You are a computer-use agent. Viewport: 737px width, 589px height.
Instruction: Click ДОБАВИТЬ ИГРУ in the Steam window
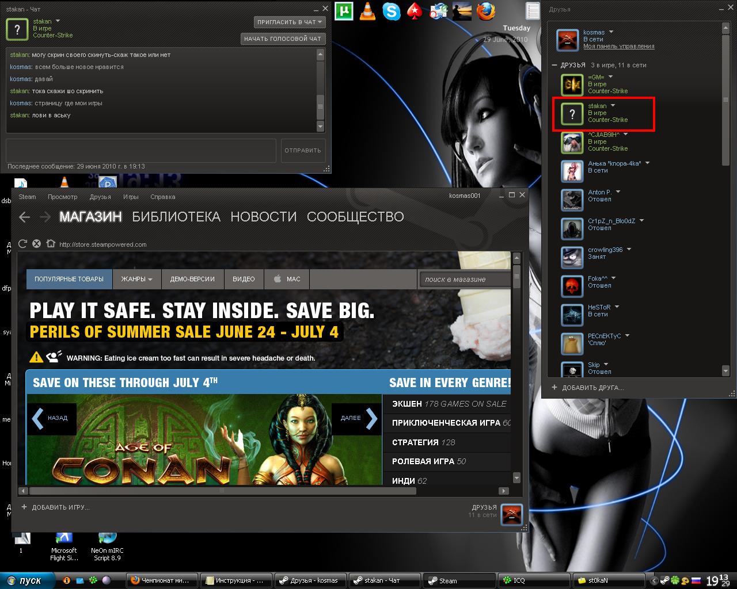click(55, 507)
